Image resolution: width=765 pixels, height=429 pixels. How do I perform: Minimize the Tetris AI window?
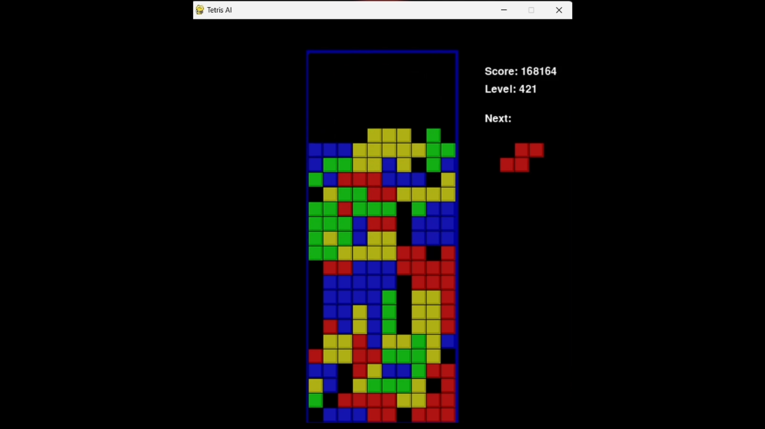pos(503,10)
